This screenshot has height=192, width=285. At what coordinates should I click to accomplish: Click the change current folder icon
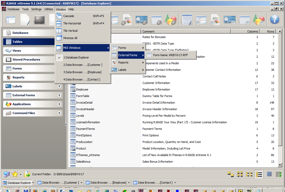[x=27, y=174]
